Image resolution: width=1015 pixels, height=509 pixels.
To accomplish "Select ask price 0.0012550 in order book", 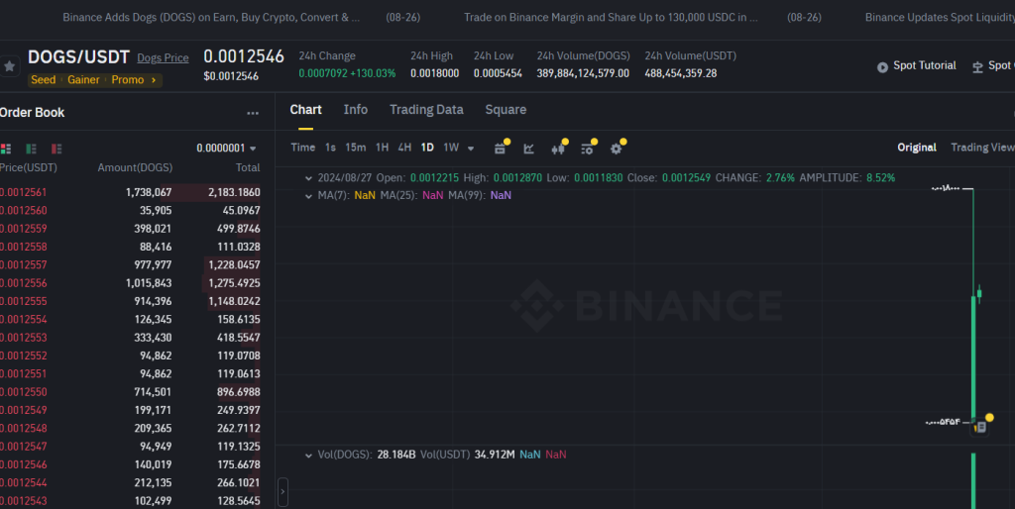I will point(24,392).
